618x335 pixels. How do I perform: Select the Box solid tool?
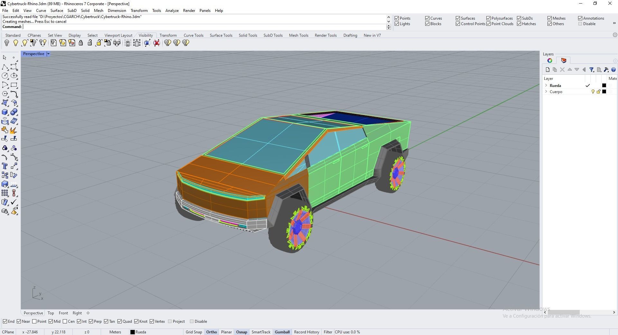click(5, 112)
